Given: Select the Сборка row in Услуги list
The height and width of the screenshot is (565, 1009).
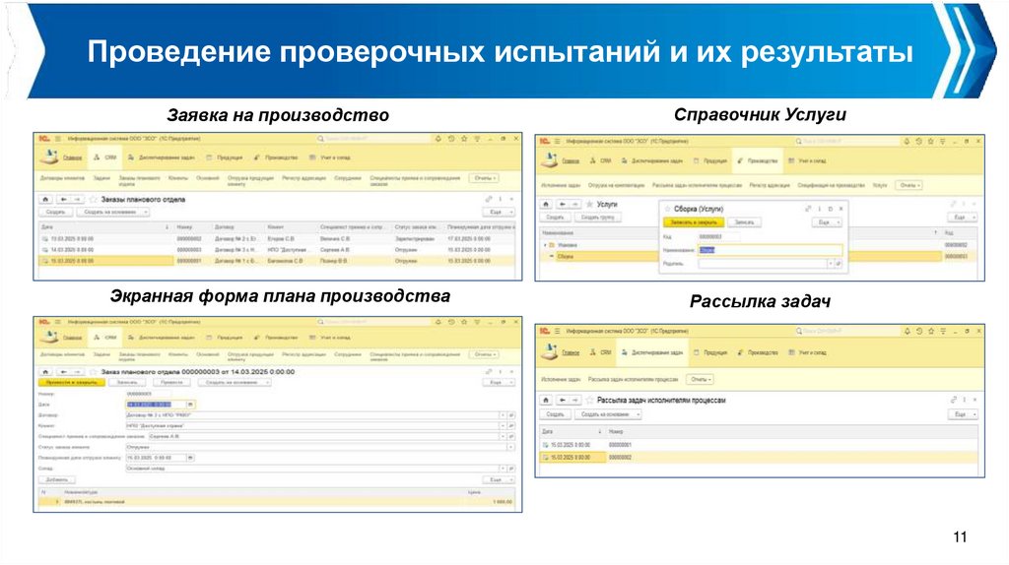Looking at the screenshot, I should 760,257.
